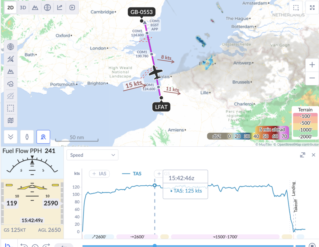Click the COM1 EGST APP waypoint label
Screen dimensions: 319x247
coord(155,25)
